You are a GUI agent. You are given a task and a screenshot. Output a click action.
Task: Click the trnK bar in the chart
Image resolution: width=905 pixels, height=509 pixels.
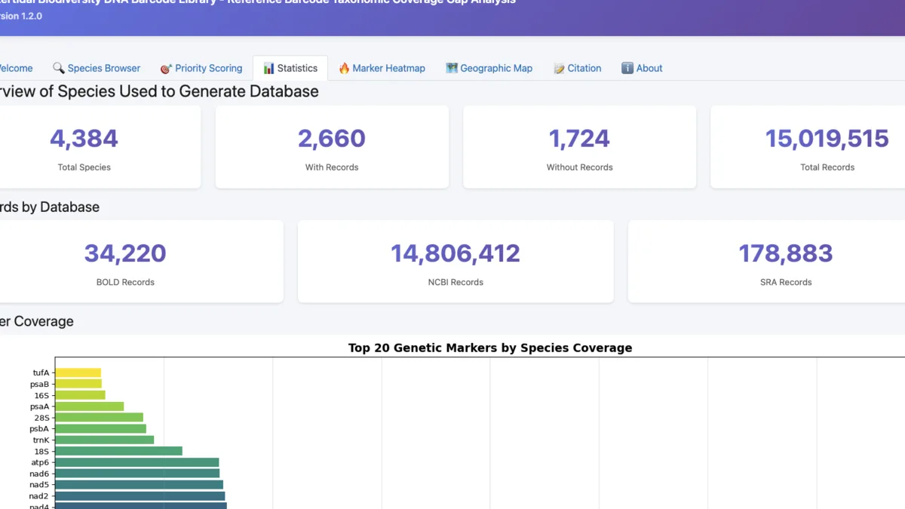click(104, 440)
